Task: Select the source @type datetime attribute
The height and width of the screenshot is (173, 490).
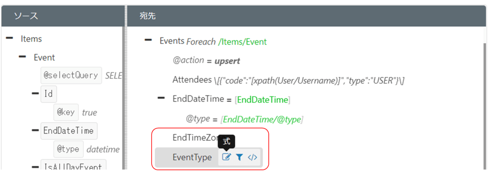Action: click(68, 149)
